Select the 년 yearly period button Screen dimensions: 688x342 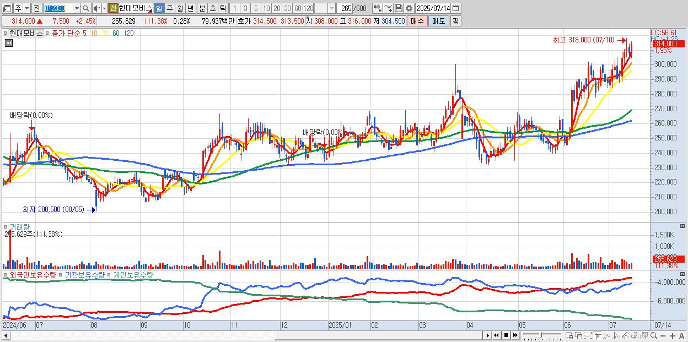point(190,8)
